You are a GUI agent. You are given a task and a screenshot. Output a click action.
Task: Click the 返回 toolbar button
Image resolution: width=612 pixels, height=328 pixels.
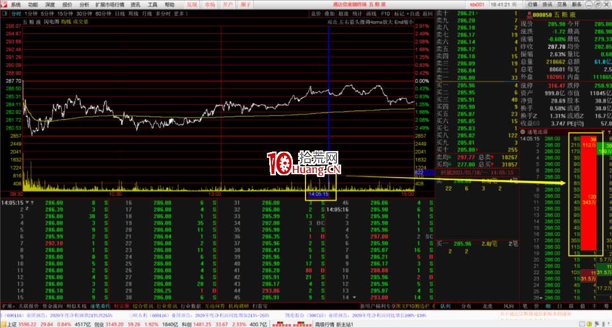pos(427,14)
